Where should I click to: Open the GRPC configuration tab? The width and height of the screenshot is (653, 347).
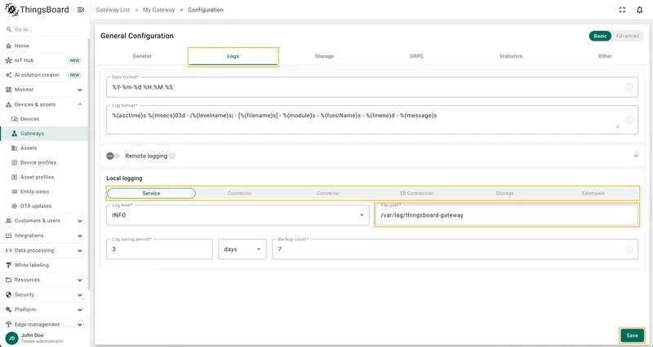click(x=416, y=56)
